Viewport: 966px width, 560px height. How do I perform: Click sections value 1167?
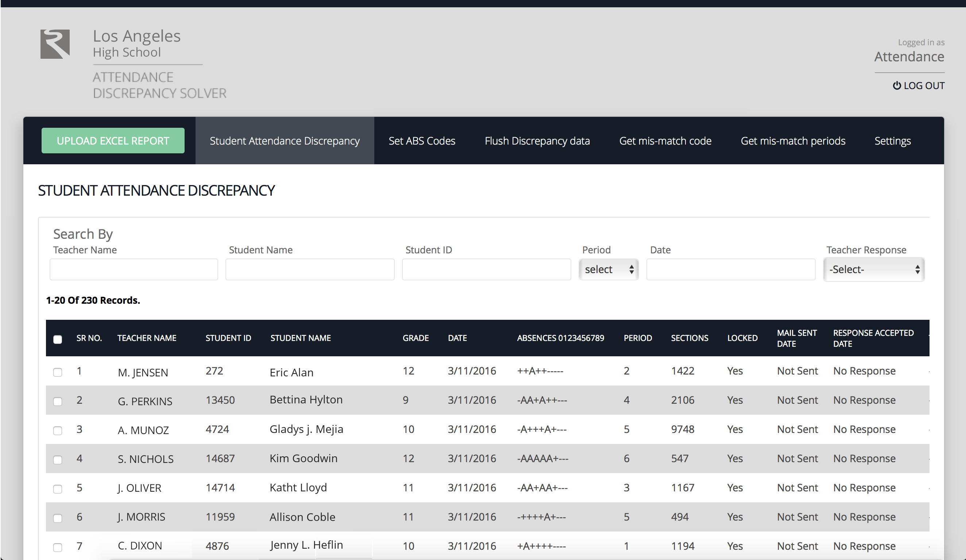coord(682,487)
